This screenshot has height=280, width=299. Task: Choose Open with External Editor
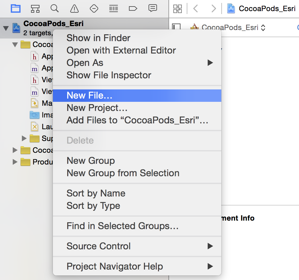pyautogui.click(x=137, y=50)
